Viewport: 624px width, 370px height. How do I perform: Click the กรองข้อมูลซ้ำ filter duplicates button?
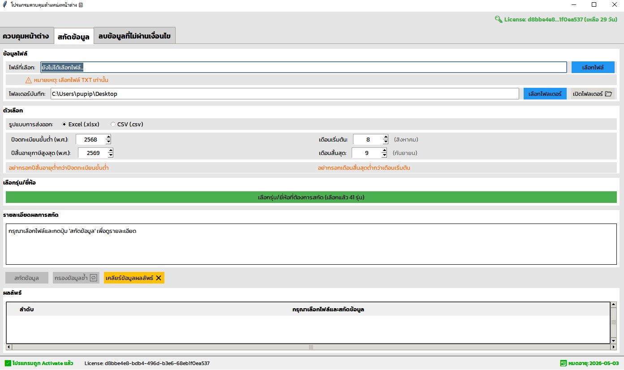click(x=76, y=278)
